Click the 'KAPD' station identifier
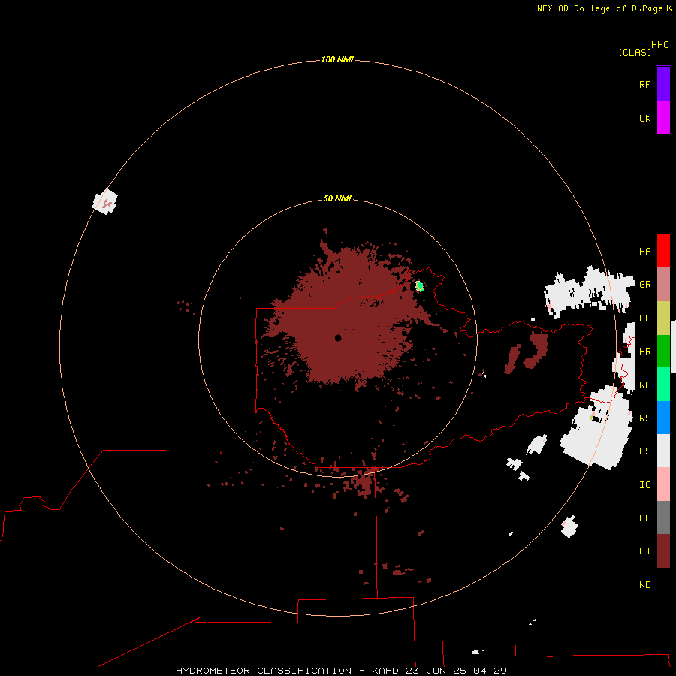 click(x=387, y=671)
